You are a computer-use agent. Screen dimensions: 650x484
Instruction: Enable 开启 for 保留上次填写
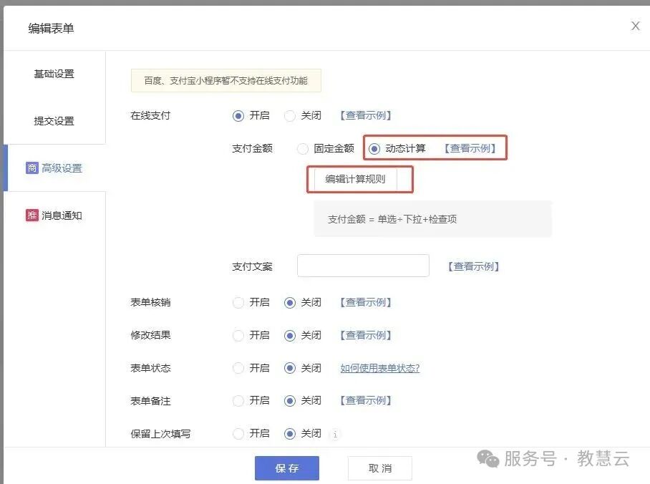coord(238,433)
